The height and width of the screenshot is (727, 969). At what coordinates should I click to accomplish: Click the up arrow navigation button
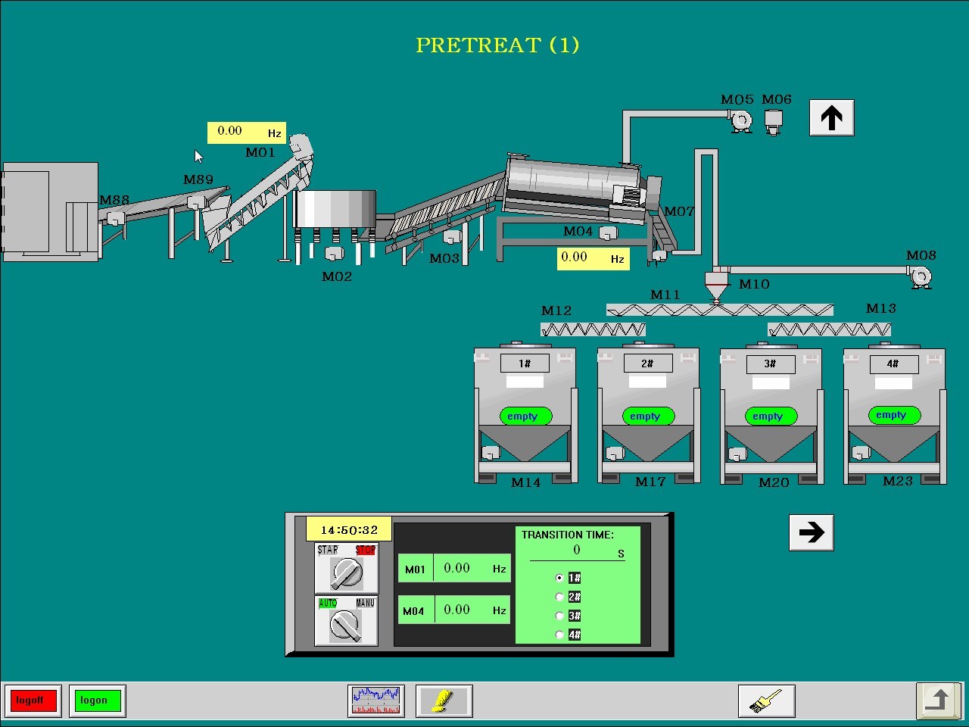(x=831, y=117)
